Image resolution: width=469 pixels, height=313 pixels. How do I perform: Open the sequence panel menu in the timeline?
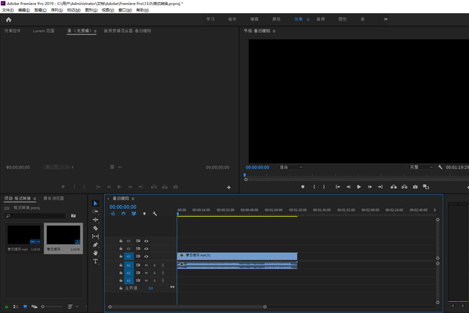pos(133,199)
